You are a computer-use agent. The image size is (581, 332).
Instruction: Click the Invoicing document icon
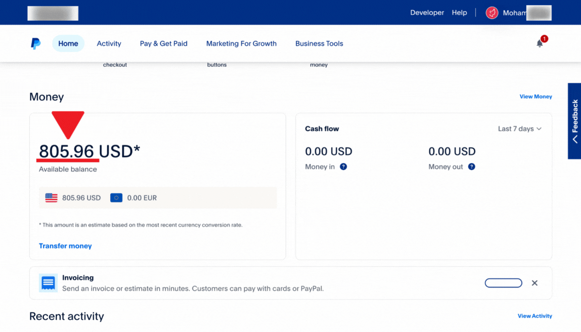(48, 283)
